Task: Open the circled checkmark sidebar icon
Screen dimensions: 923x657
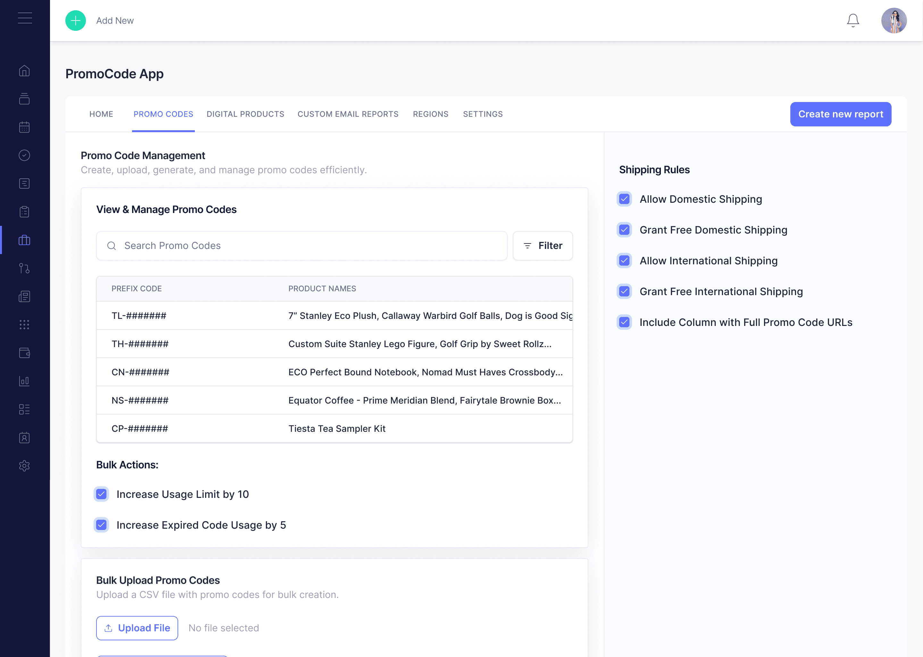Action: pos(24,155)
